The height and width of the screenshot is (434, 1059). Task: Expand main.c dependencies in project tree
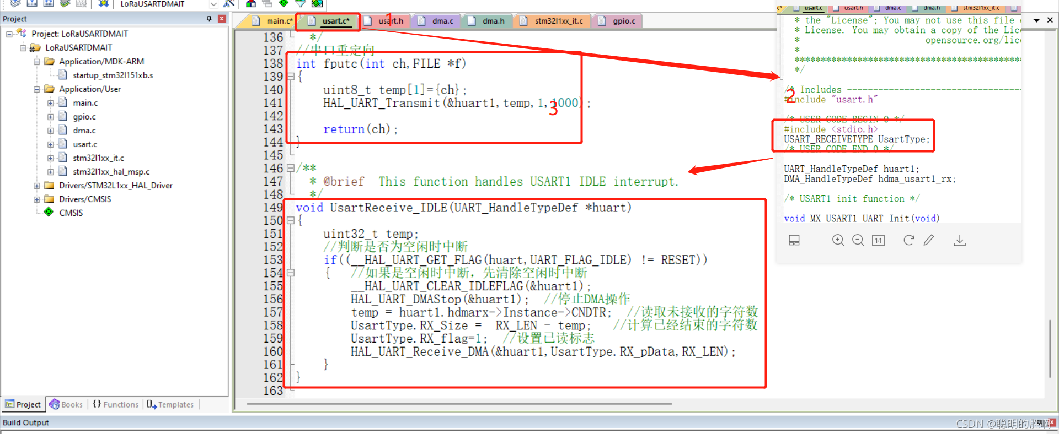[51, 103]
